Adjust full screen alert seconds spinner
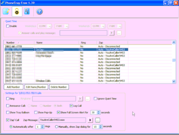This screenshot has width=179, height=135. 98,113
